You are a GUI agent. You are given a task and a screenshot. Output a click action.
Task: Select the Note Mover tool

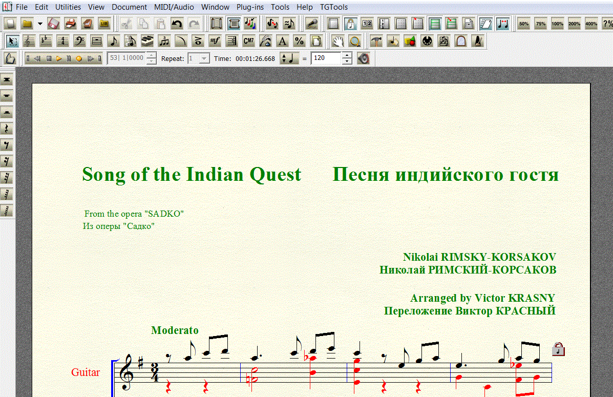pyautogui.click(x=393, y=41)
